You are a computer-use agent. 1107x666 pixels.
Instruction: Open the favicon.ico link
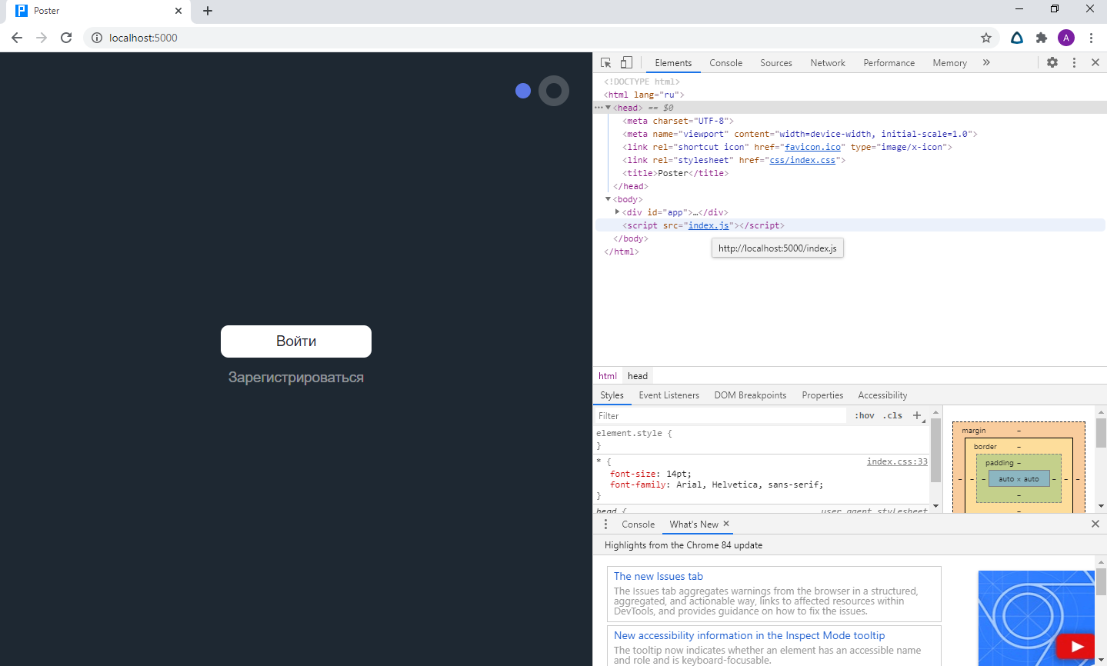coord(812,147)
